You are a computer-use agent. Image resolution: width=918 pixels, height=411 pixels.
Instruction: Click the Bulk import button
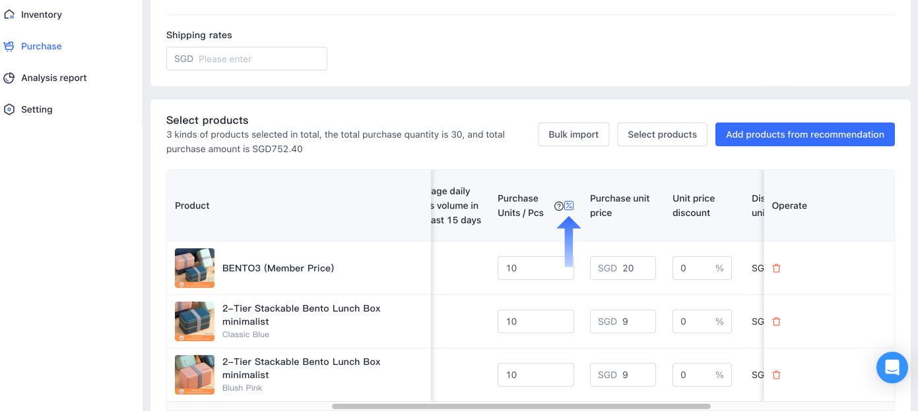(574, 134)
